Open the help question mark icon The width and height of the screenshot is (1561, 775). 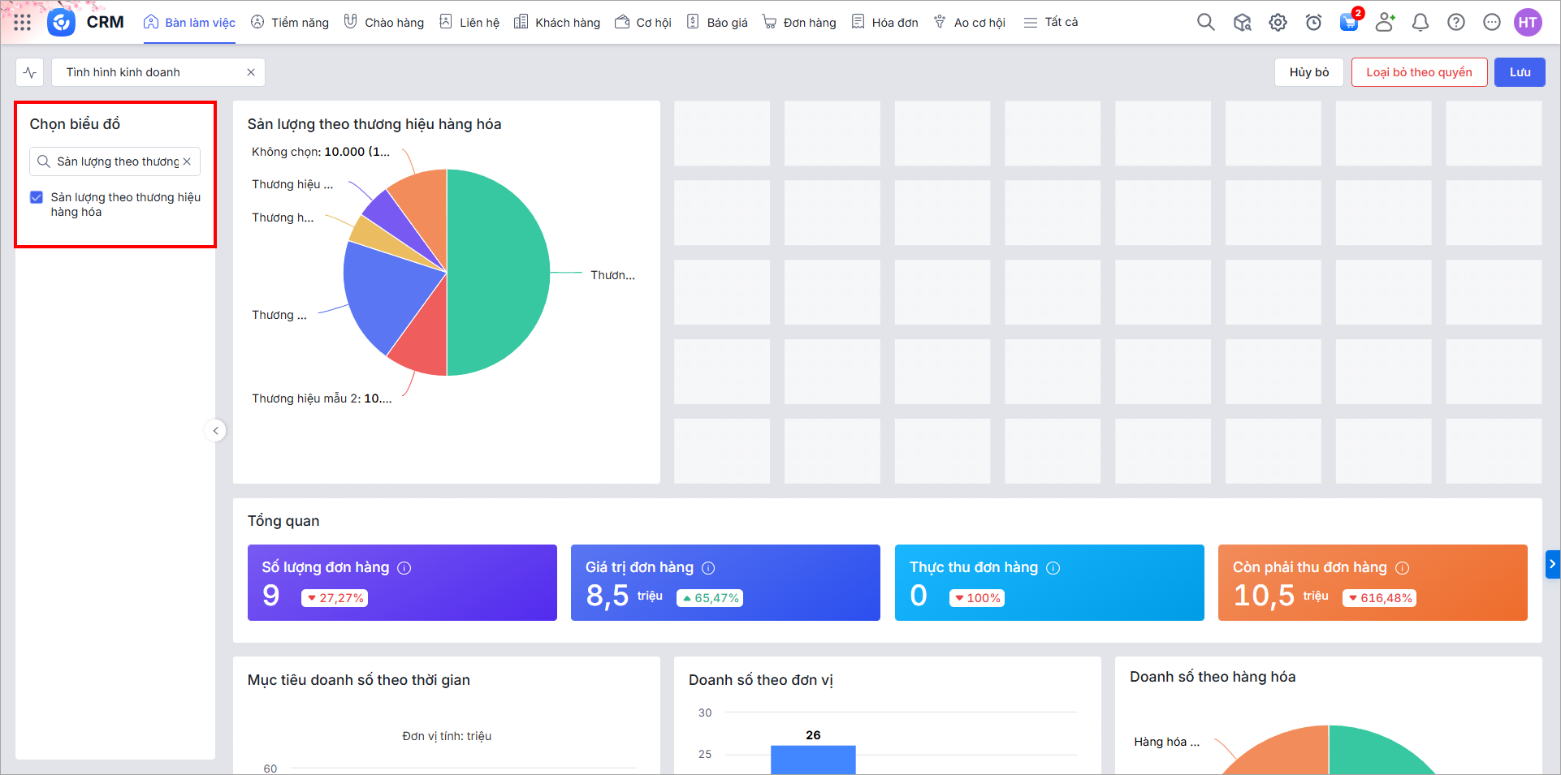point(1455,23)
